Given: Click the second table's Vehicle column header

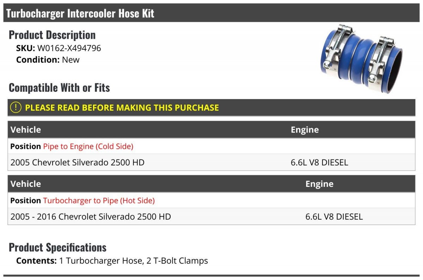Looking at the screenshot, I should click(26, 184).
